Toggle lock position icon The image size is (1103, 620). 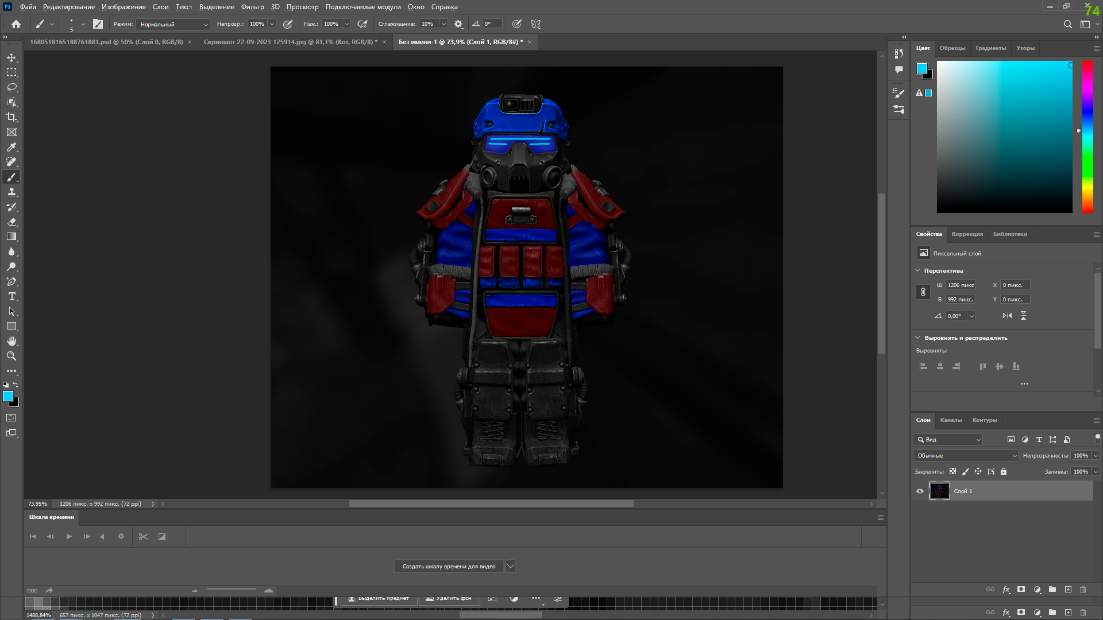click(x=978, y=471)
